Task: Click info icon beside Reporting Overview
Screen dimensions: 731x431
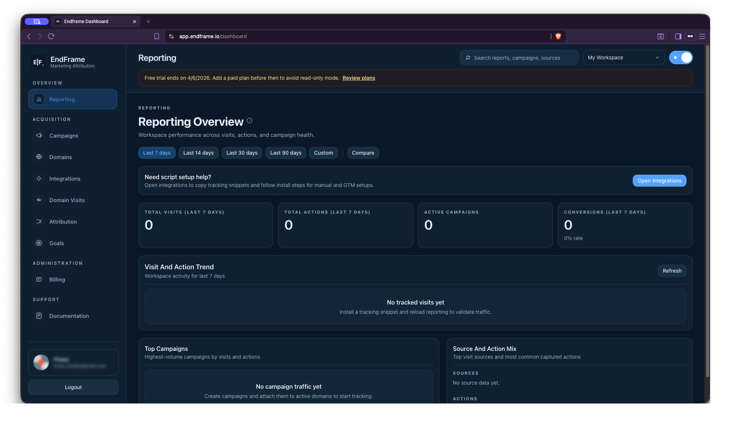Action: 249,121
